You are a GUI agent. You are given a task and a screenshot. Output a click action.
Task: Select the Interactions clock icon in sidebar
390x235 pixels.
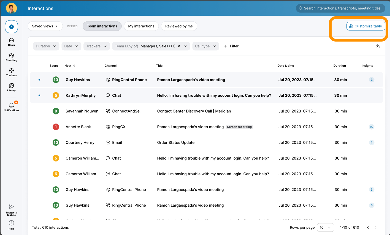[x=11, y=26]
